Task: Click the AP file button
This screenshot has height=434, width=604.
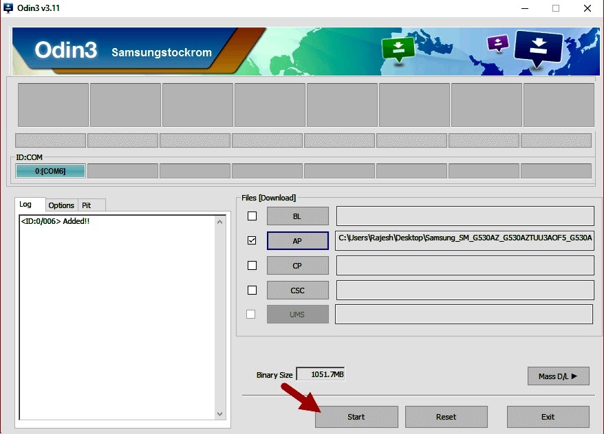Action: coord(297,240)
